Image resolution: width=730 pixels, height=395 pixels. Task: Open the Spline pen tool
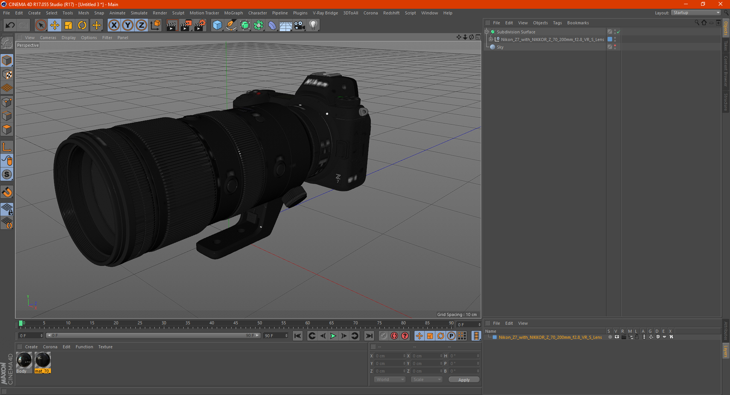point(231,25)
